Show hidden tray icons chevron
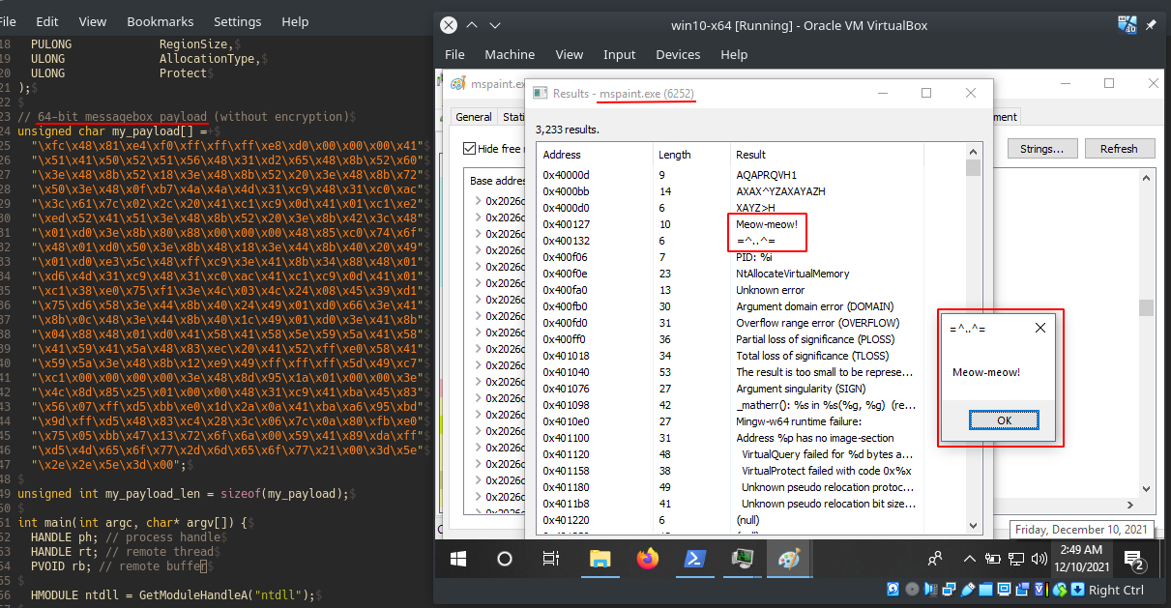 (970, 559)
